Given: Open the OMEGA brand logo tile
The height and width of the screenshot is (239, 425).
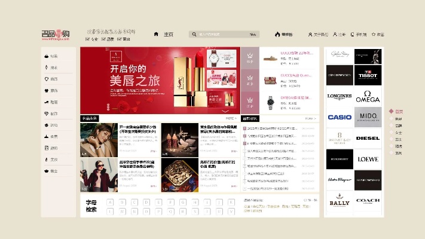Looking at the screenshot, I should click(x=368, y=96).
